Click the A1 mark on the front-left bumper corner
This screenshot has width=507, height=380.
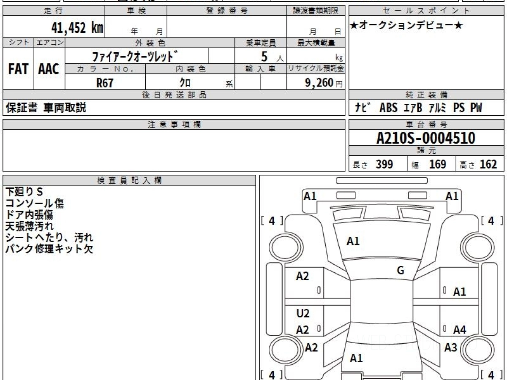click(311, 196)
